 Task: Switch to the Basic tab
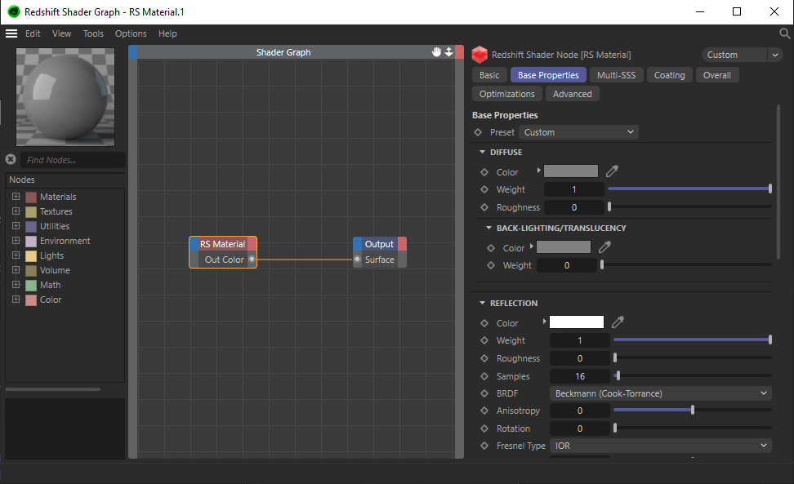[x=489, y=75]
